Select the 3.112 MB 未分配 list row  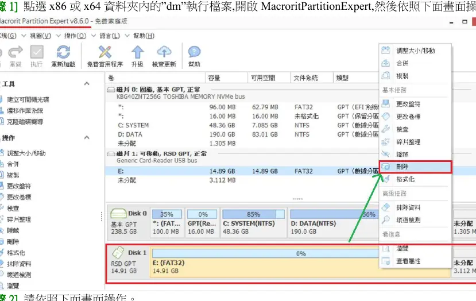pos(242,180)
